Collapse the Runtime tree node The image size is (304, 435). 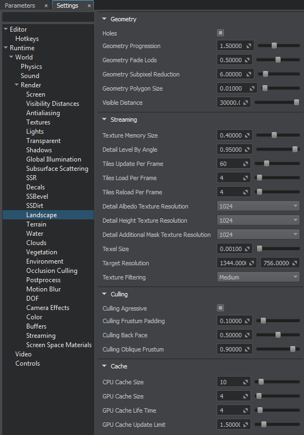click(5, 47)
